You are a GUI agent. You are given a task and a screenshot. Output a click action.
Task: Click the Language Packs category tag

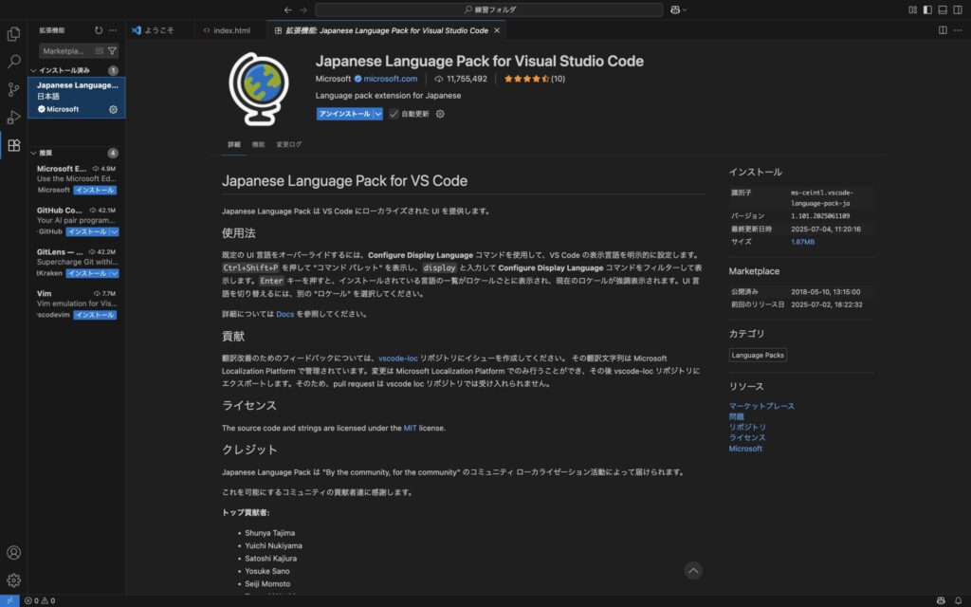[x=758, y=355]
